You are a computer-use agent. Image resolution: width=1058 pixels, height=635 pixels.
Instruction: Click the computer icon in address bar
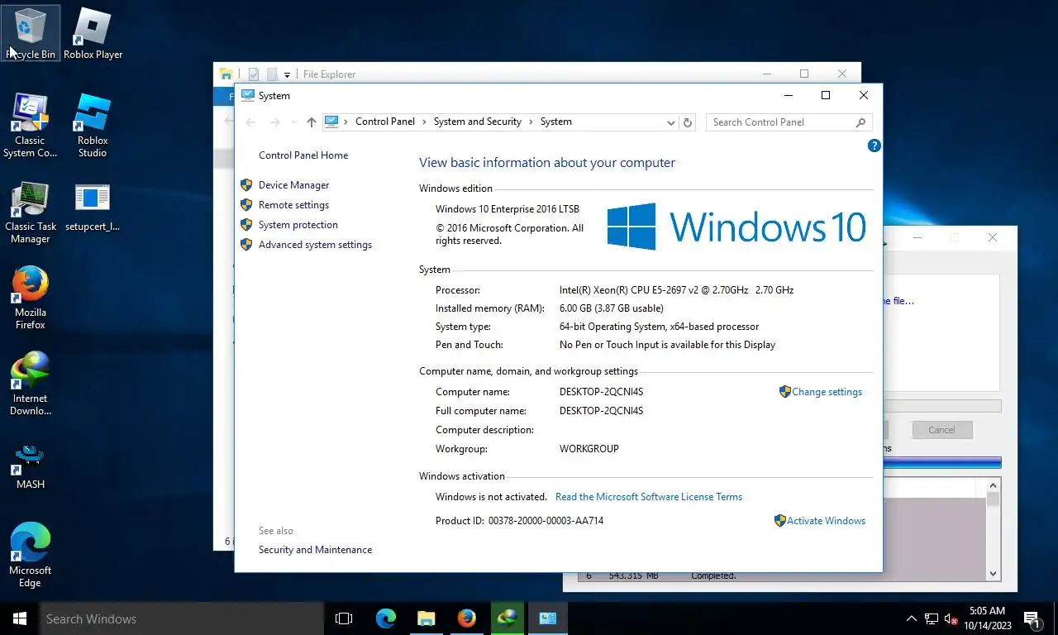[x=331, y=122]
